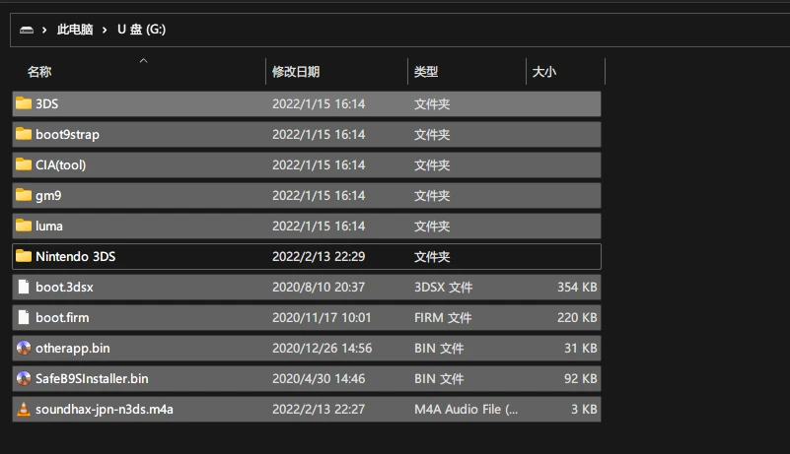Viewport: 790px width, 454px height.
Task: Sort files by 修改日期 column header
Action: tap(296, 72)
